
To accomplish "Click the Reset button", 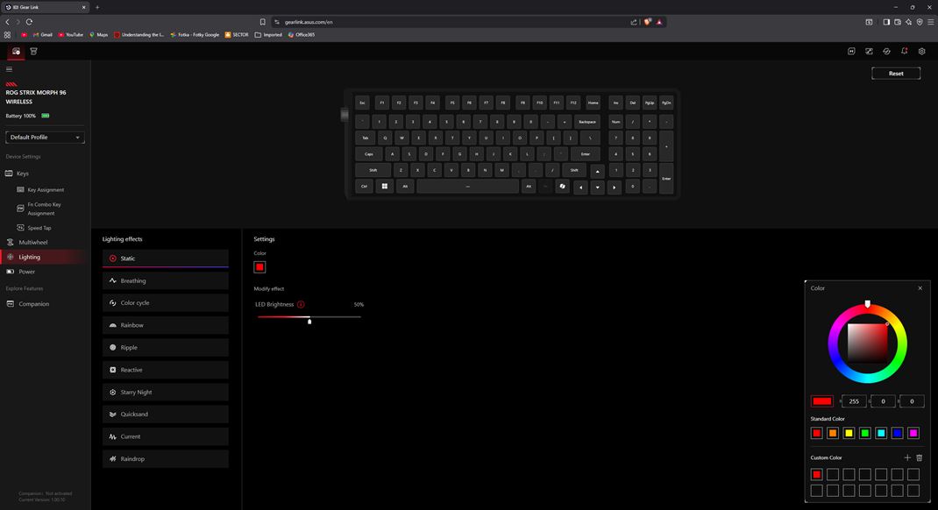I will tap(896, 74).
